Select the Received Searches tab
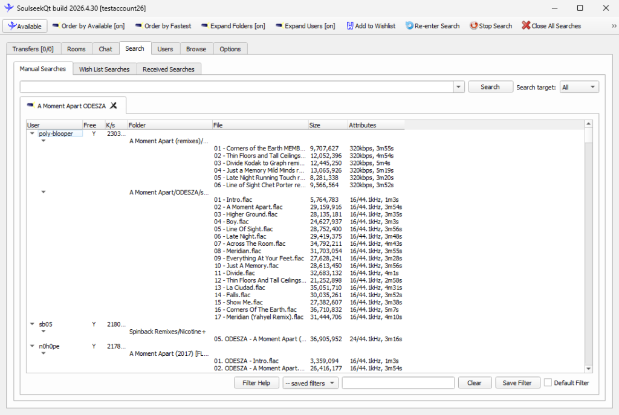Screen dimensions: 619x415 coord(169,69)
